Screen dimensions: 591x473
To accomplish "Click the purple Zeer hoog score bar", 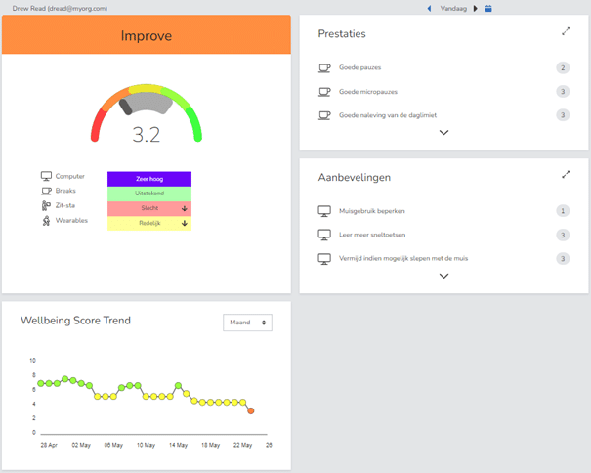I will point(149,179).
